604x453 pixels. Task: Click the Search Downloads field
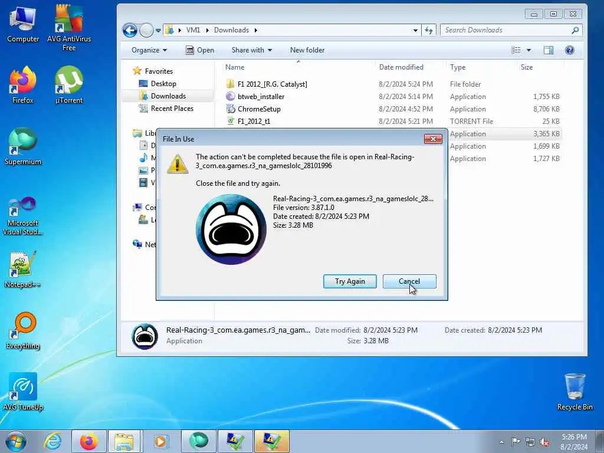(x=511, y=30)
